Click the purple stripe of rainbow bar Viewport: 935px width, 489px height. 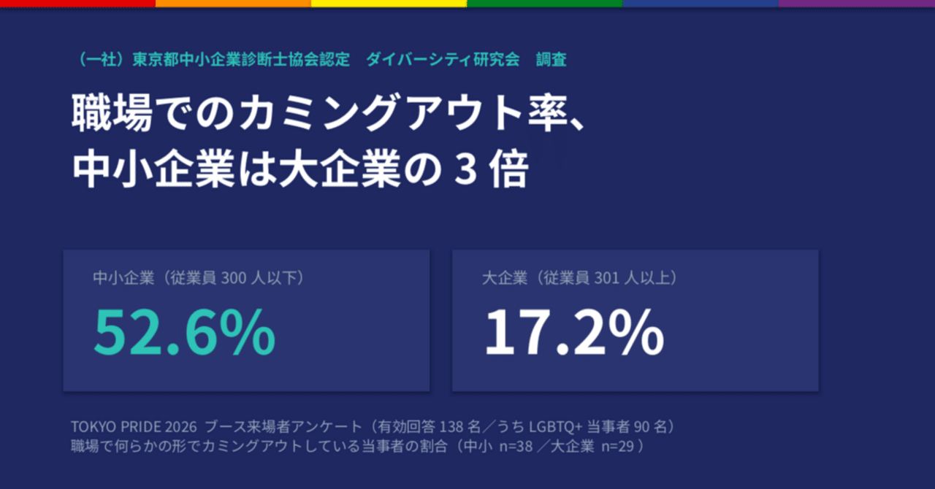856,4
